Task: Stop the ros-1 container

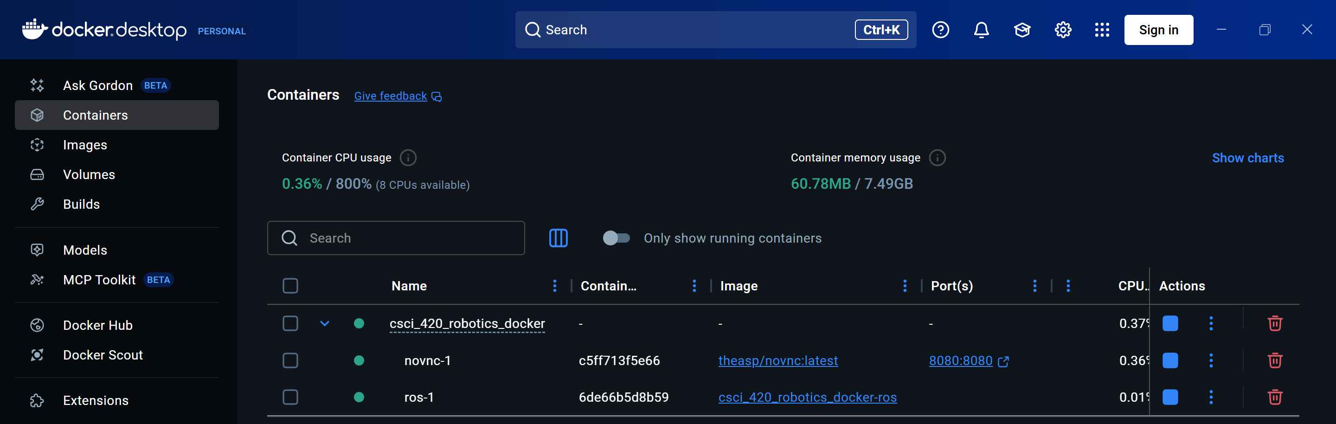Action: 1170,397
